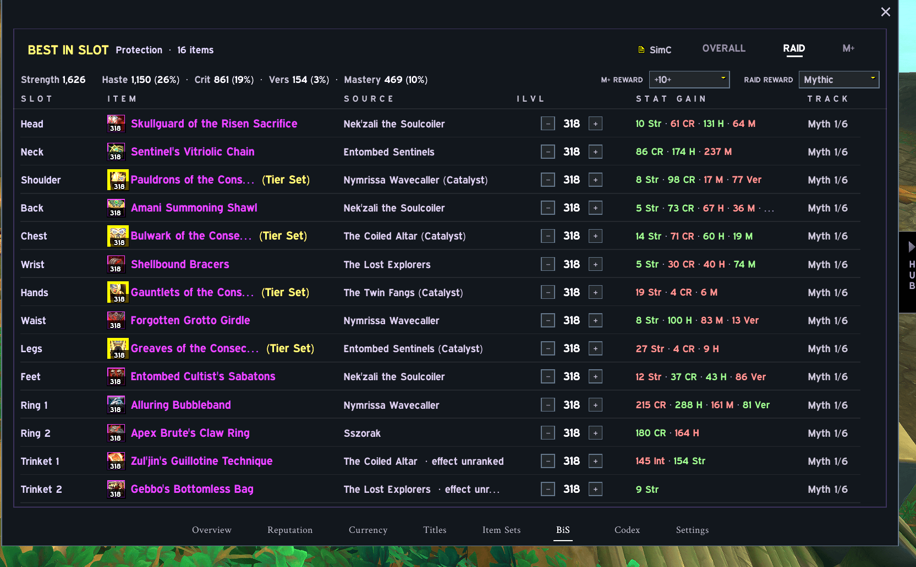Increase item level for Wrist slot
This screenshot has height=567, width=916.
click(595, 264)
